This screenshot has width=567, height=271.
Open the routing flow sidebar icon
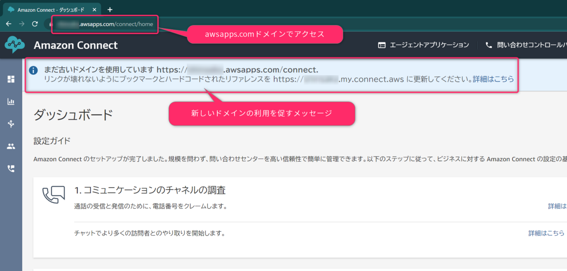pos(11,124)
